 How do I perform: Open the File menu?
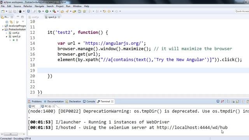[3, 6]
